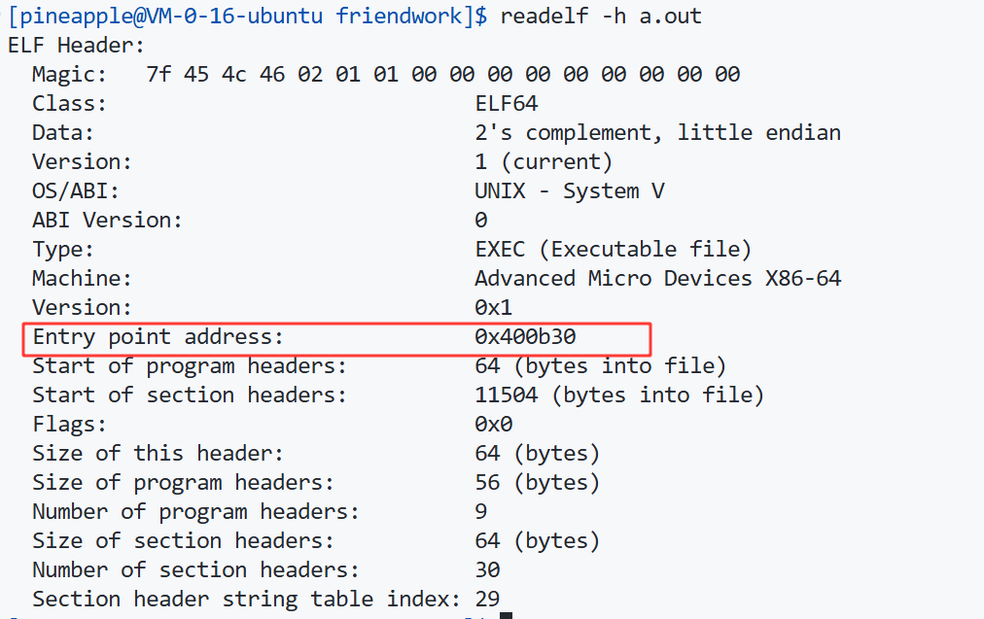Image resolution: width=984 pixels, height=619 pixels.
Task: Click the Type value EXEC (Executable file)
Action: [x=614, y=249]
